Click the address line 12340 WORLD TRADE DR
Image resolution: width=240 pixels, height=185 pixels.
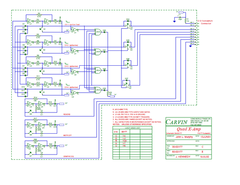[200, 119]
